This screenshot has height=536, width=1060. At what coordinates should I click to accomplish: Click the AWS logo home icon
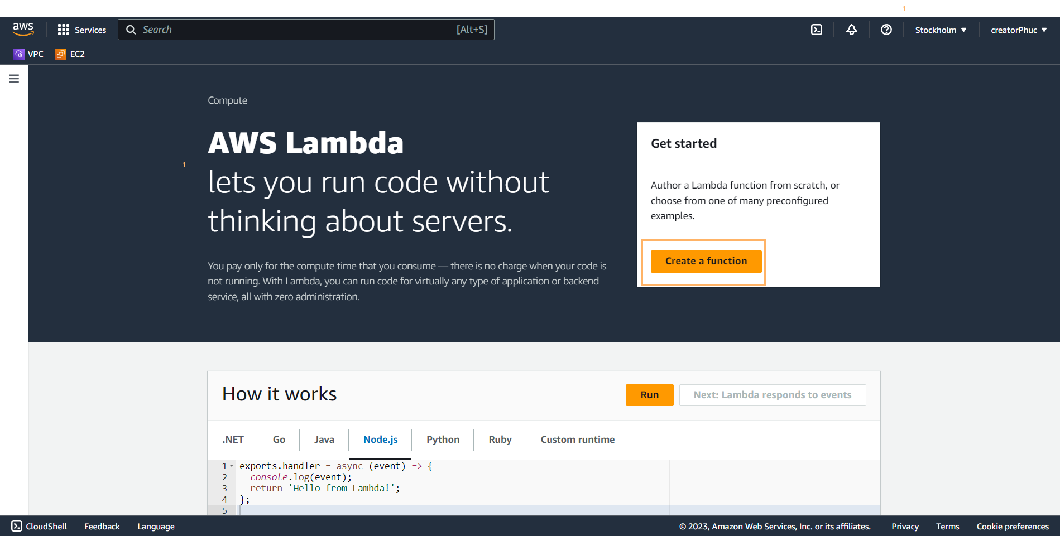(x=23, y=30)
